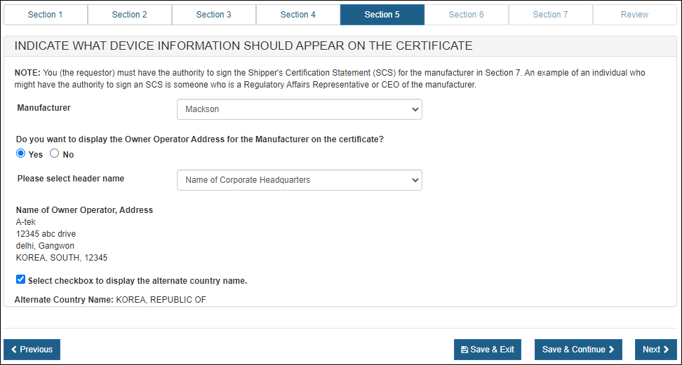The image size is (682, 365).
Task: Click the Previous button with left chevron
Action: 32,350
